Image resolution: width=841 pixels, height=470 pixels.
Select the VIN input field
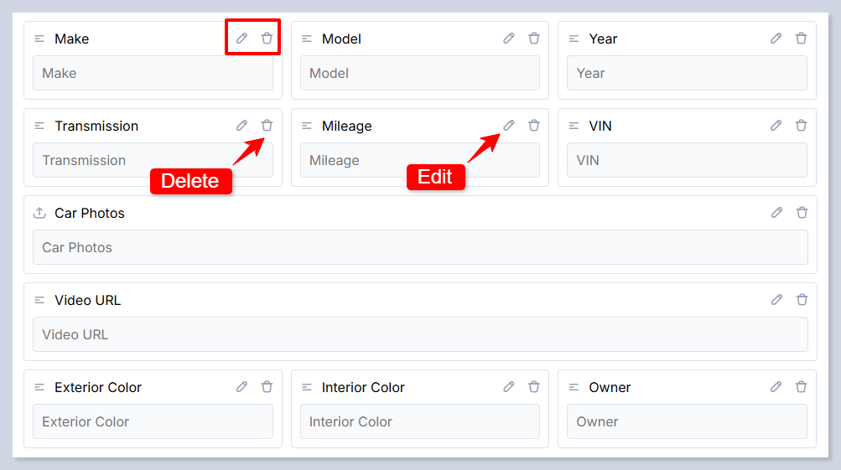pos(687,161)
